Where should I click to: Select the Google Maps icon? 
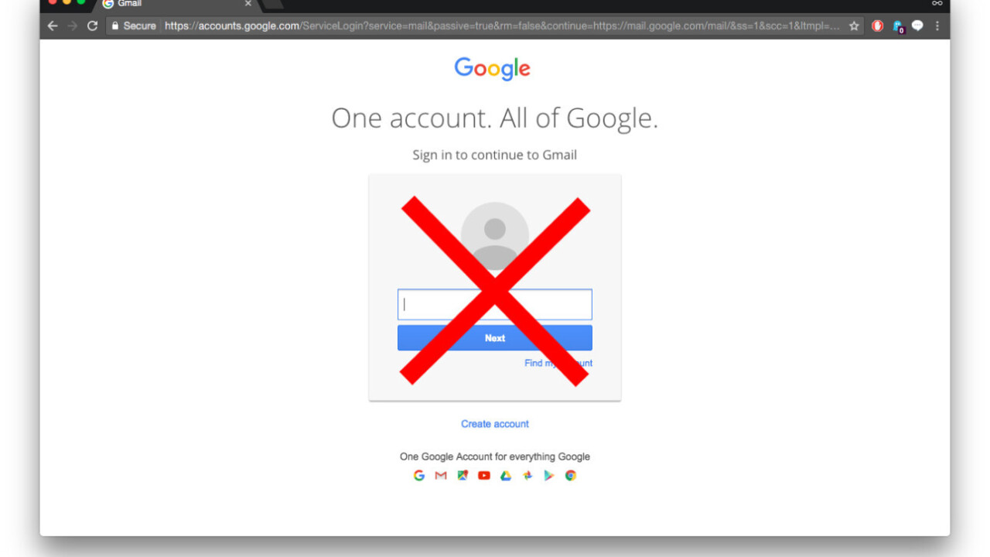point(463,476)
